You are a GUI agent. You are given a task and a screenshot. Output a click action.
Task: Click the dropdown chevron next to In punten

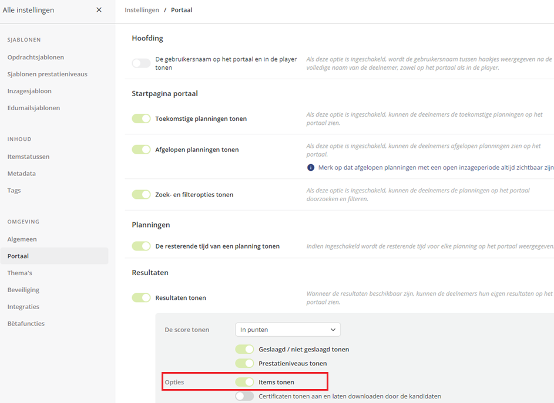(x=333, y=330)
